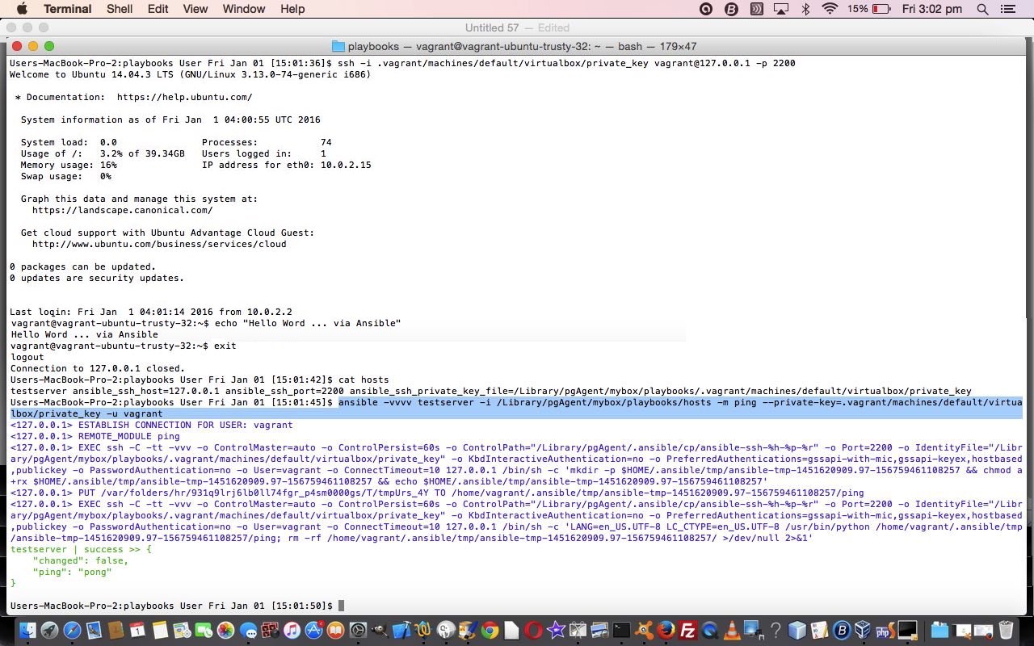Click the terminal cursor at last prompt
This screenshot has width=1034, height=646.
coord(342,606)
